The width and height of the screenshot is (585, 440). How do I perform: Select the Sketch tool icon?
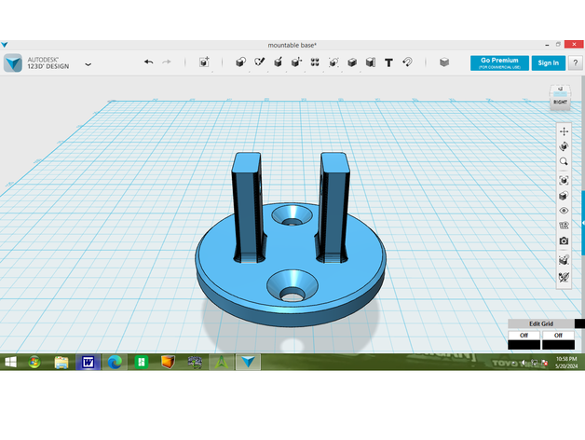(x=260, y=62)
